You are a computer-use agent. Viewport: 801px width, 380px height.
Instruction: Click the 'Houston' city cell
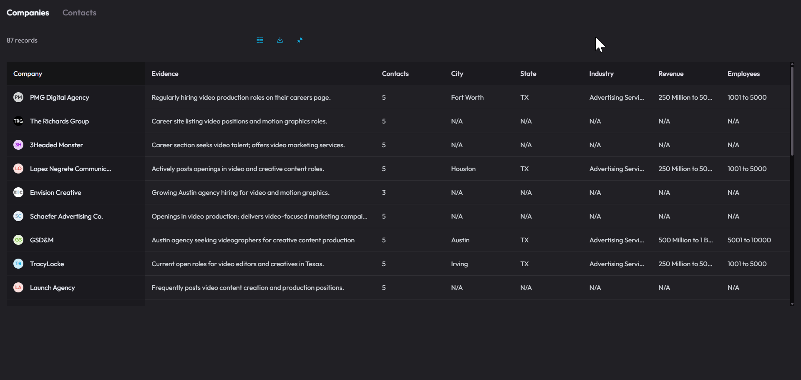pyautogui.click(x=463, y=169)
